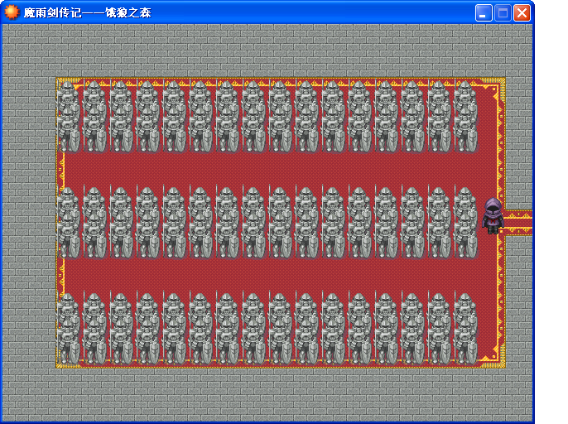Click the purple hooded character sprite
Viewport: 568px width, 424px height.
[493, 216]
